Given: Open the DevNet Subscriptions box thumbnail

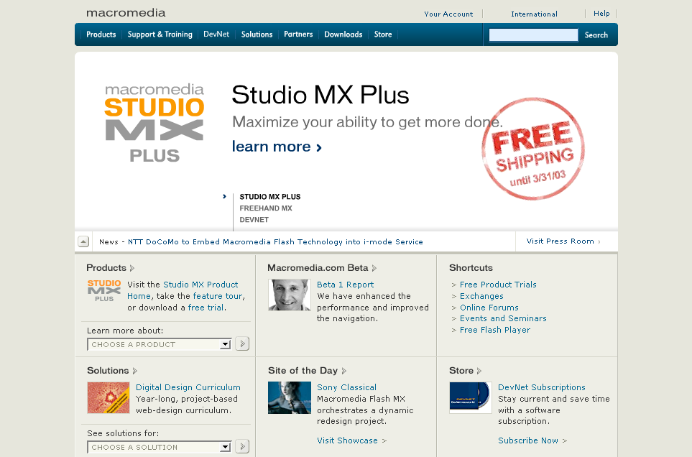Looking at the screenshot, I should (471, 398).
